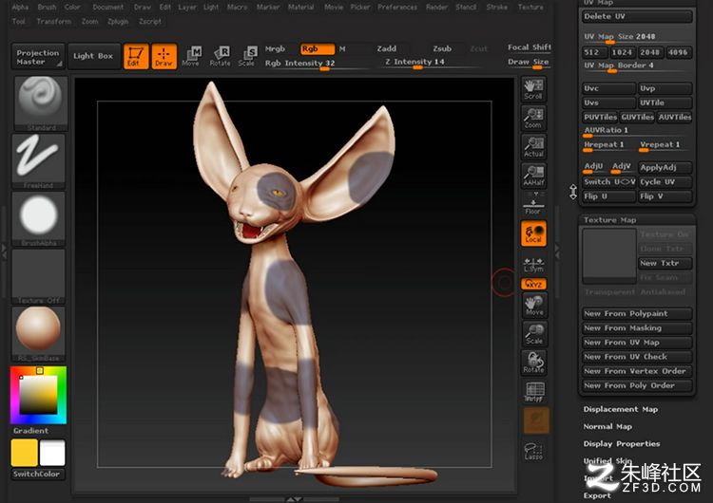Screen dimensions: 713x503
Task: Toggle the Gradient color option
Action: click(x=31, y=431)
